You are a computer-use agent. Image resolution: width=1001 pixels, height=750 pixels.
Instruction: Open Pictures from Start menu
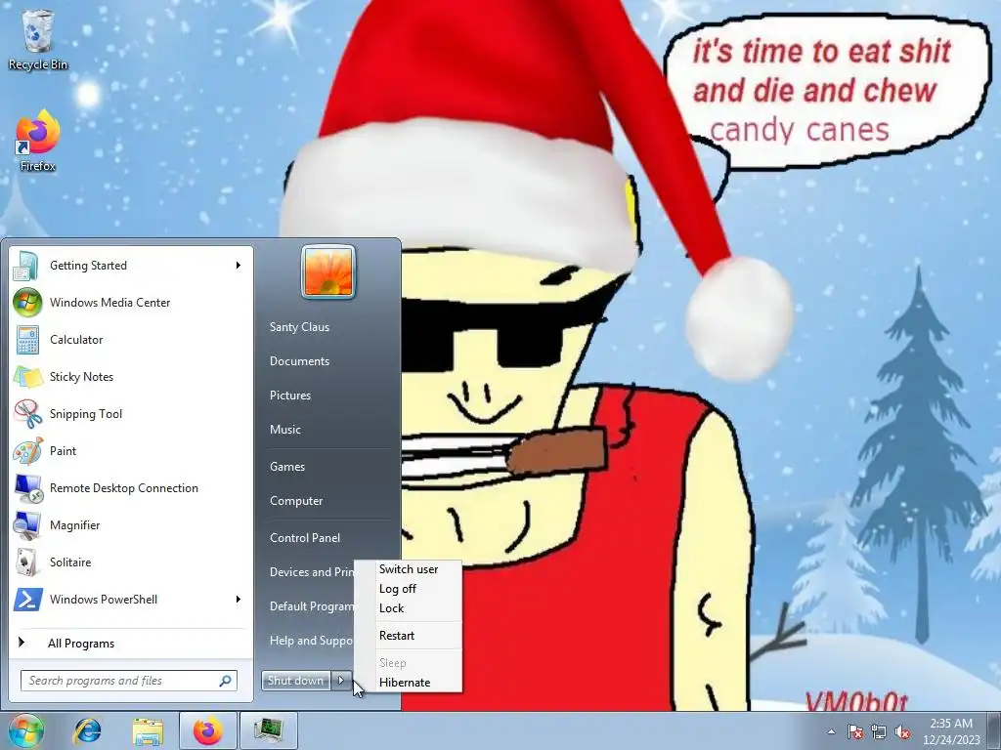tap(290, 396)
